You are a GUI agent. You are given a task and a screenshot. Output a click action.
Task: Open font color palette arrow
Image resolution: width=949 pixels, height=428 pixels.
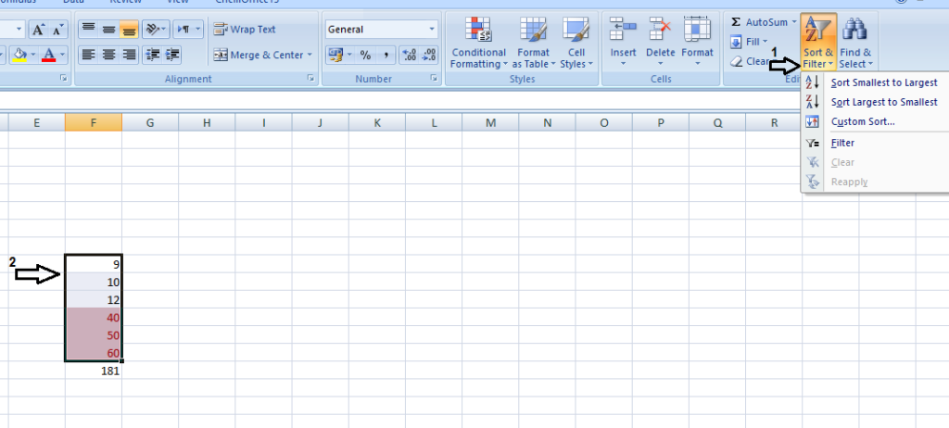(63, 55)
